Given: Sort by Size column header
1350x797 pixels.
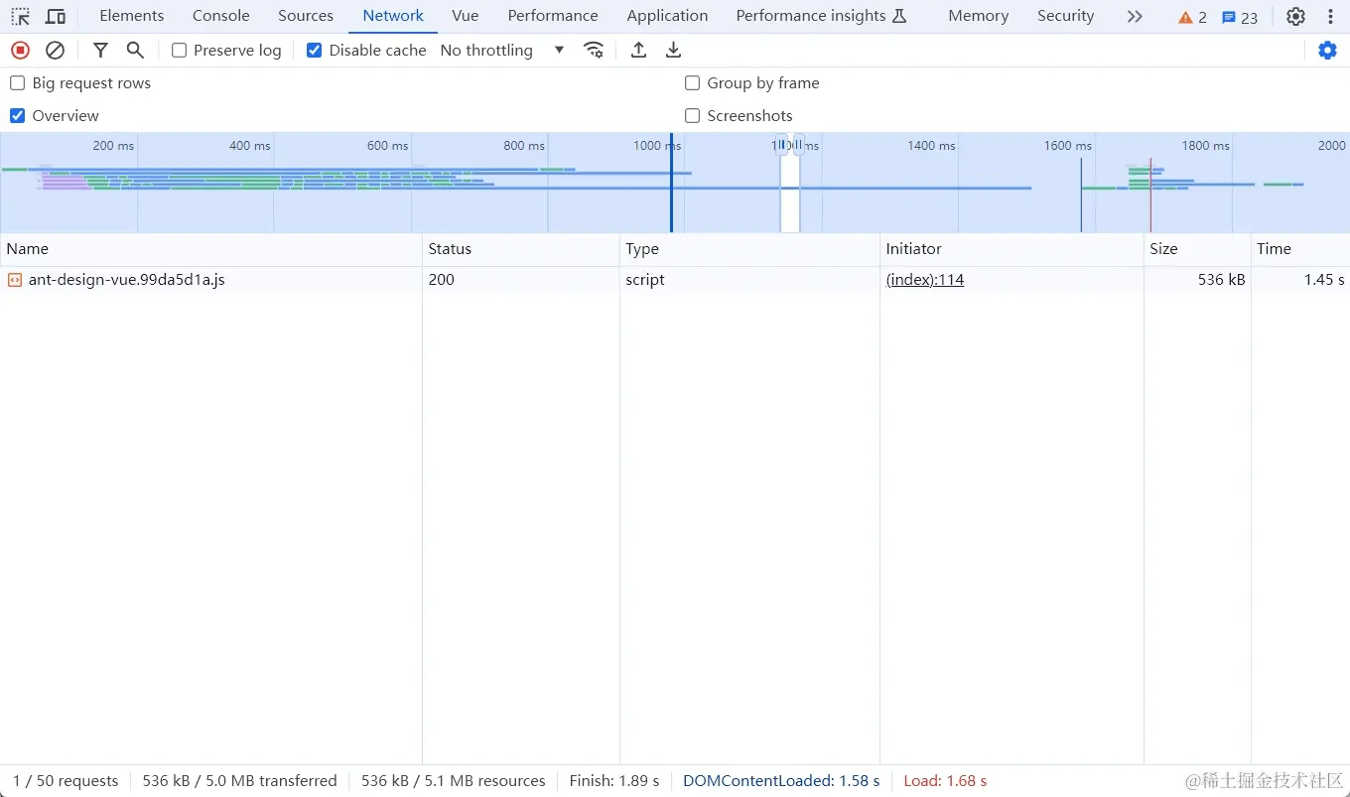Looking at the screenshot, I should coord(1197,249).
